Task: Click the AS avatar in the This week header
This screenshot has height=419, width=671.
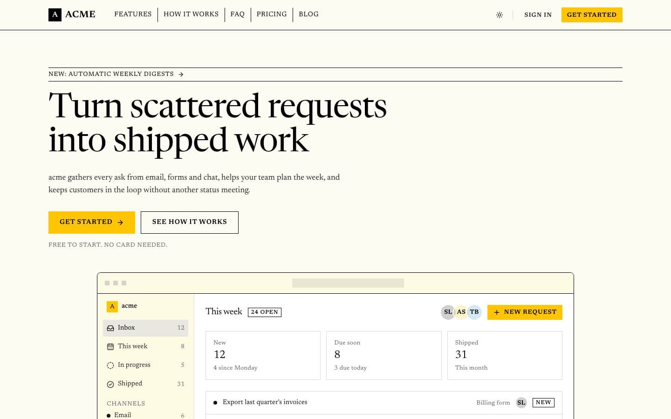Action: point(461,312)
